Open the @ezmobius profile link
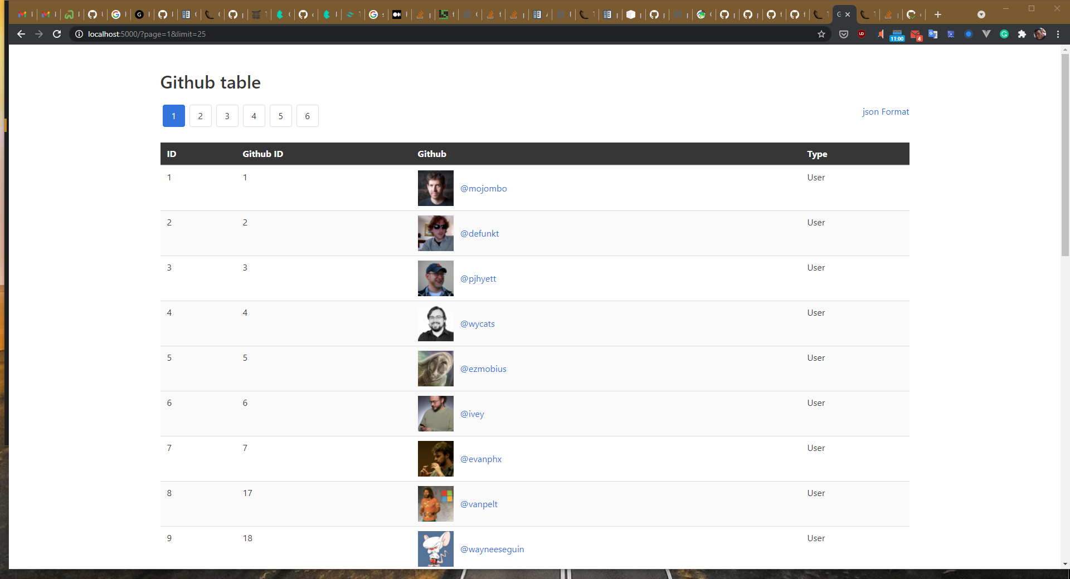 [x=484, y=369]
